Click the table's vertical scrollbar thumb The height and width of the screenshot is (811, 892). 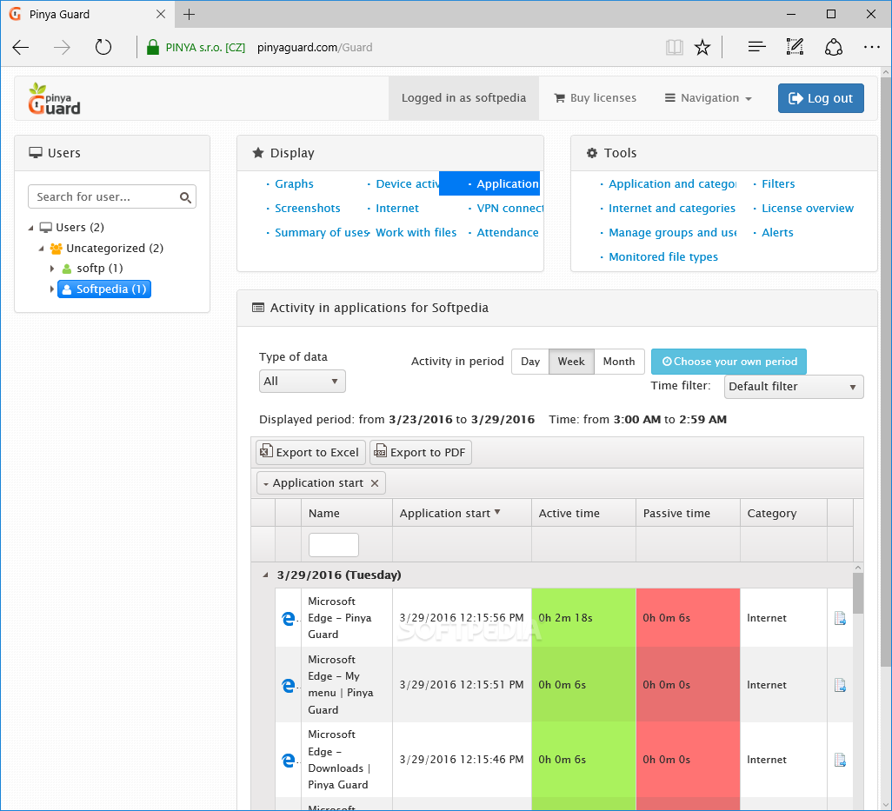coord(858,593)
